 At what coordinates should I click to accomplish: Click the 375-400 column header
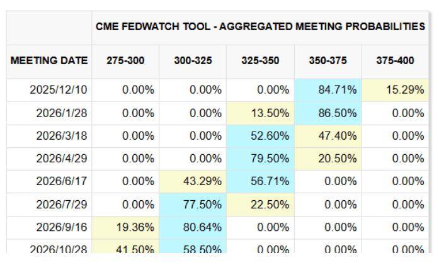click(x=395, y=61)
